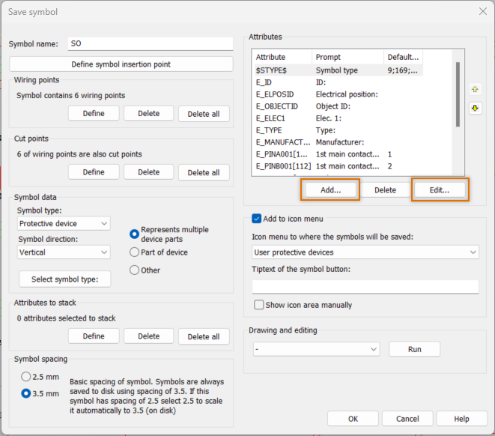Delete all wiring points
Screen dimensions: 495x436
coord(204,114)
